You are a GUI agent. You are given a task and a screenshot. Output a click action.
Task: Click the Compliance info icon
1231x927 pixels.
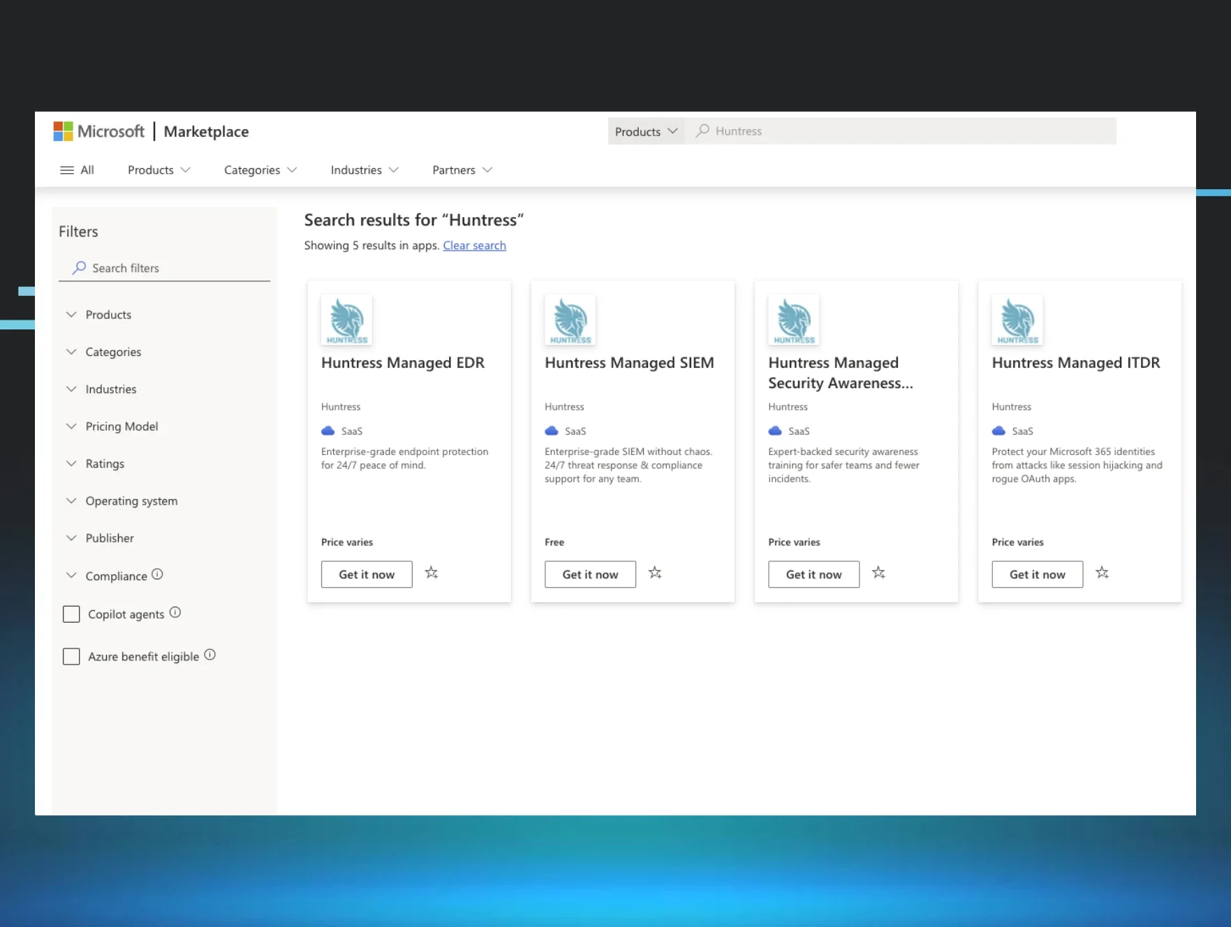(x=157, y=574)
